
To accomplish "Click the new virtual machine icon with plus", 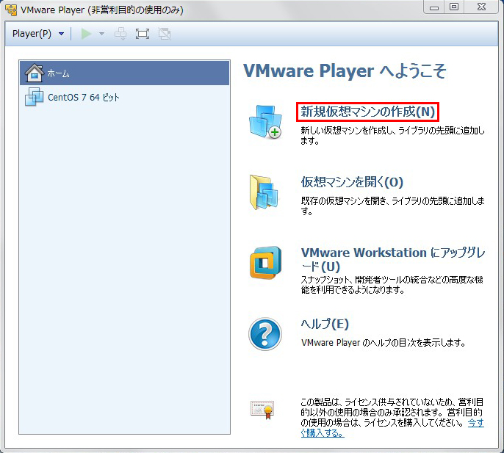I will [264, 122].
